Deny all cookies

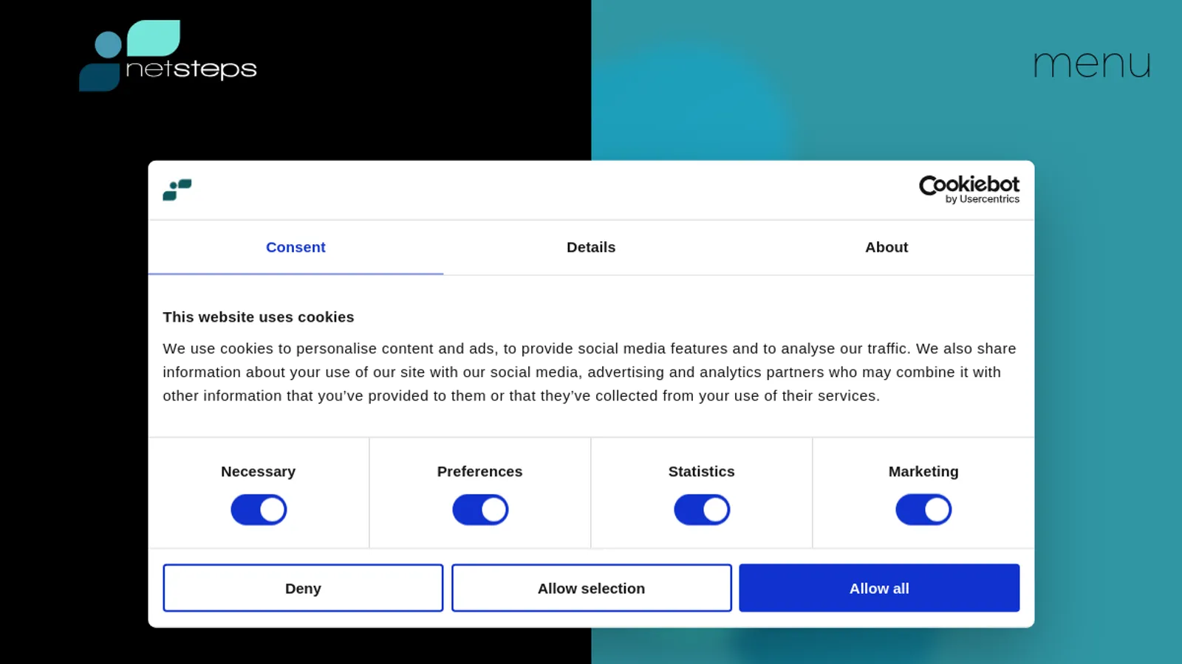coord(303,588)
